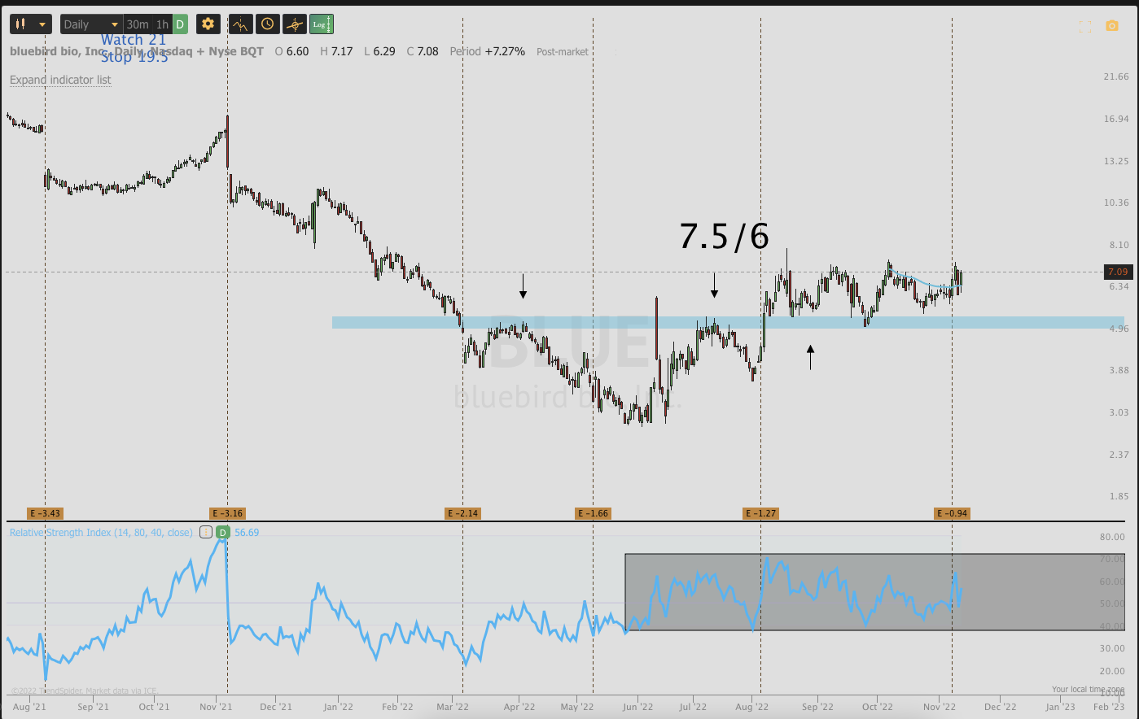The image size is (1139, 719).
Task: Click the RSI value 56.69
Action: click(x=247, y=533)
